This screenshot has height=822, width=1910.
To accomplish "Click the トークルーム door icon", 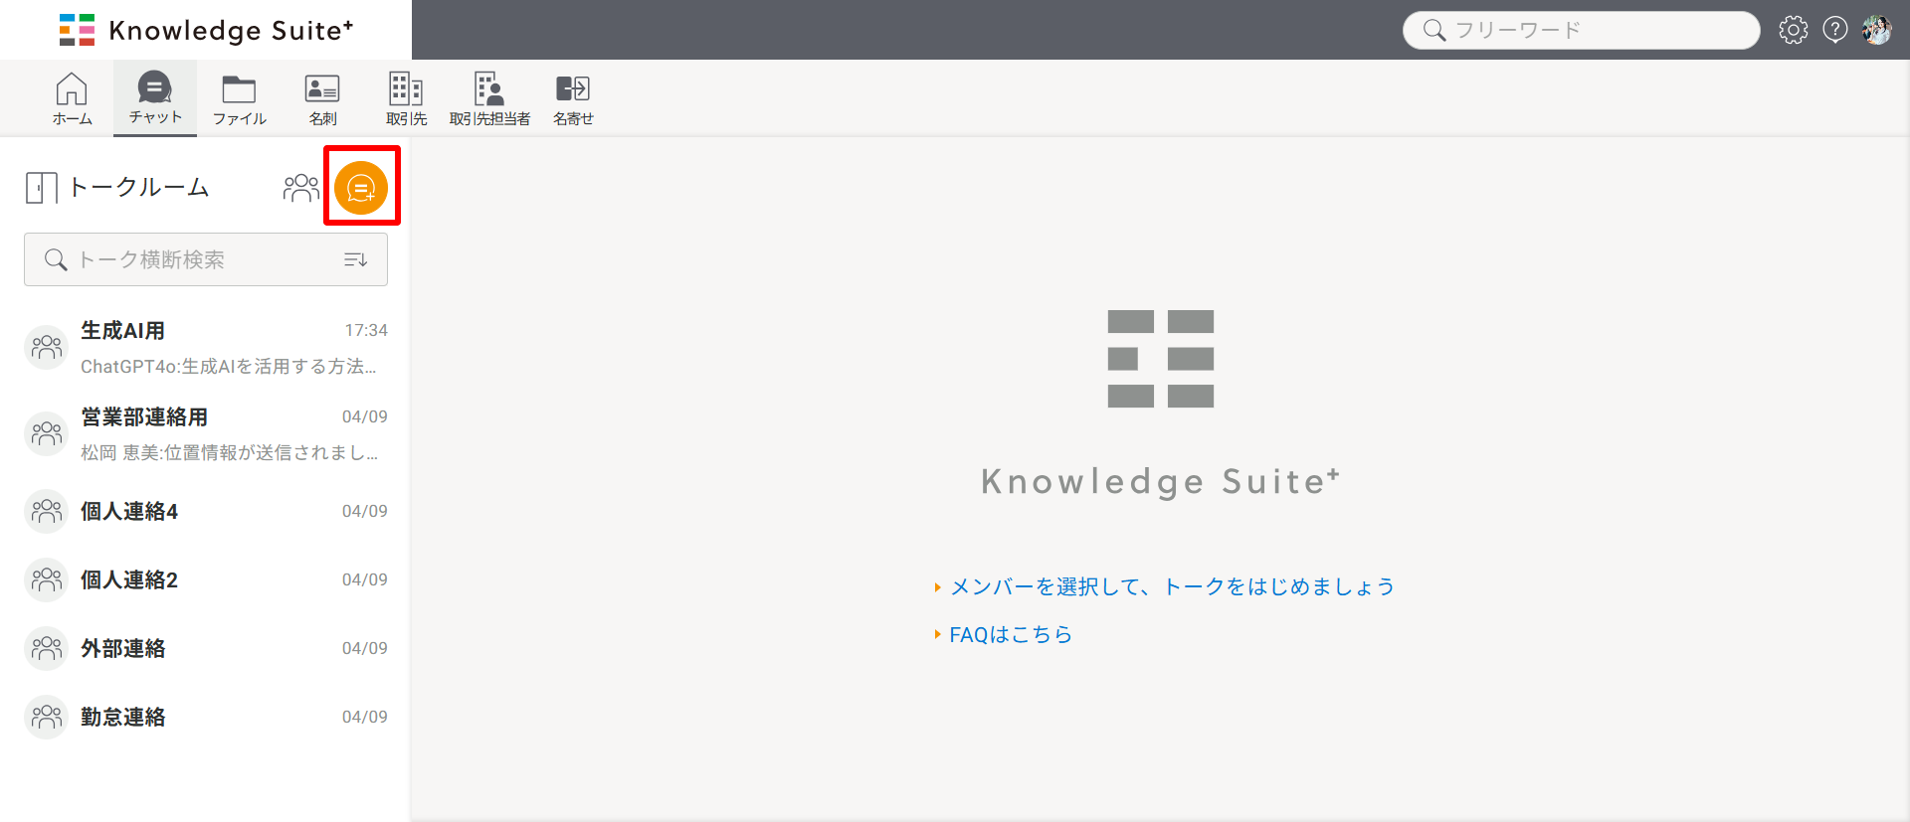I will (41, 187).
